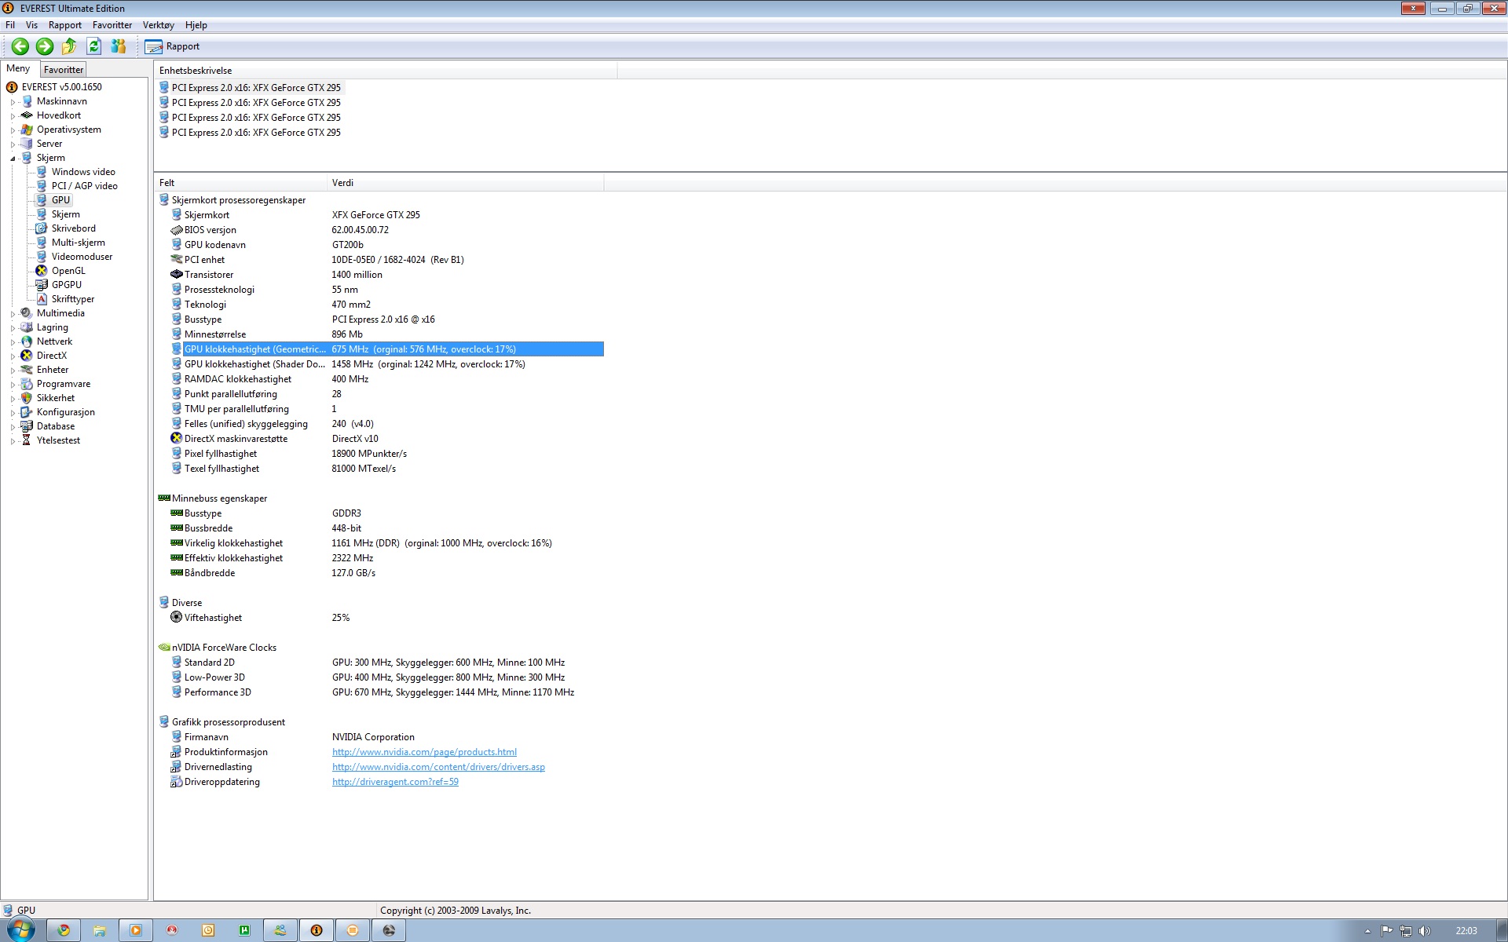Switch to the Favoritter tab in sidebar

click(64, 70)
